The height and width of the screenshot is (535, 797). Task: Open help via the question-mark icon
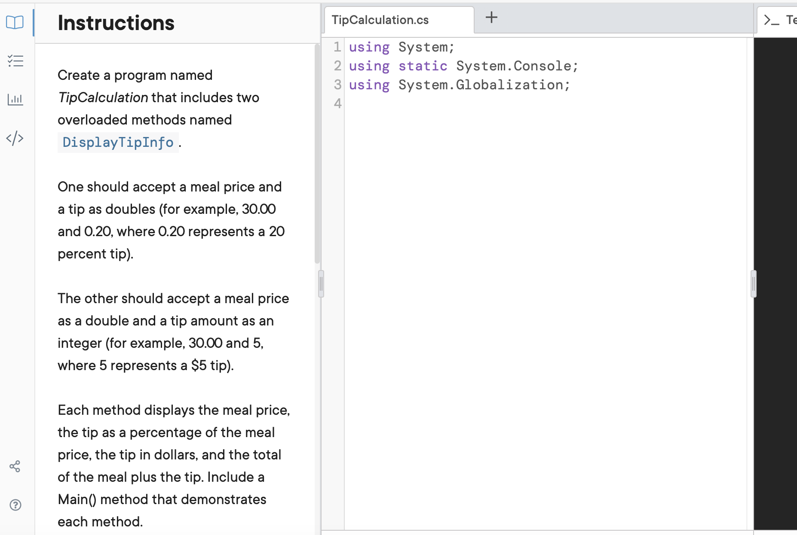[15, 505]
